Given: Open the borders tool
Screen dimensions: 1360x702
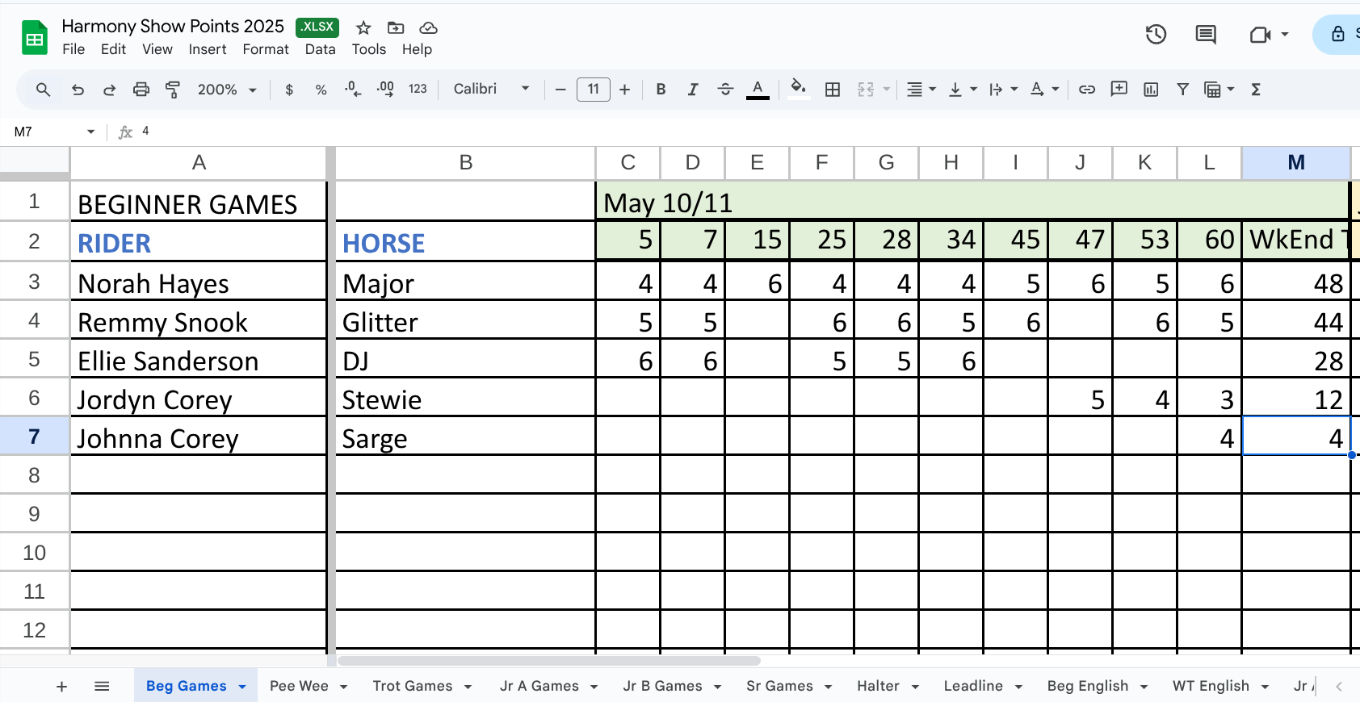Looking at the screenshot, I should (833, 90).
